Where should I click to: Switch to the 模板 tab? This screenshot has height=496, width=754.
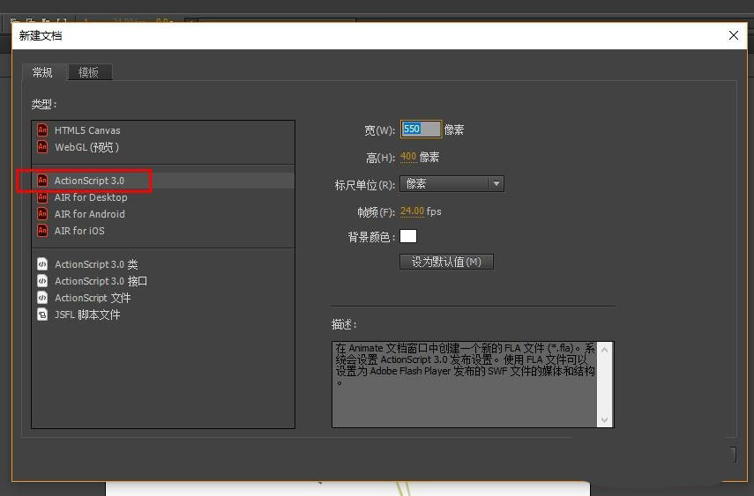[x=89, y=72]
